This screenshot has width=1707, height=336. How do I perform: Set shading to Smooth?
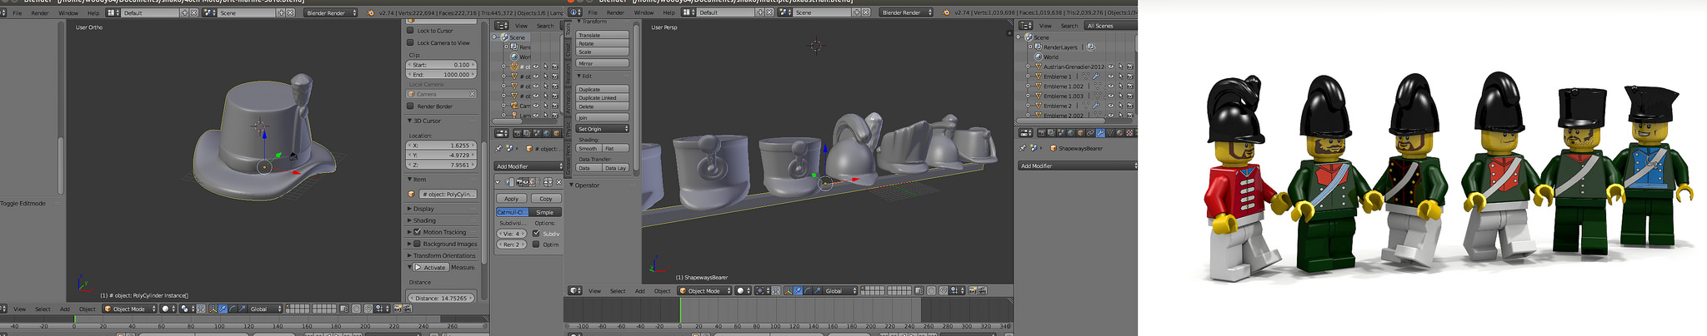589,148
